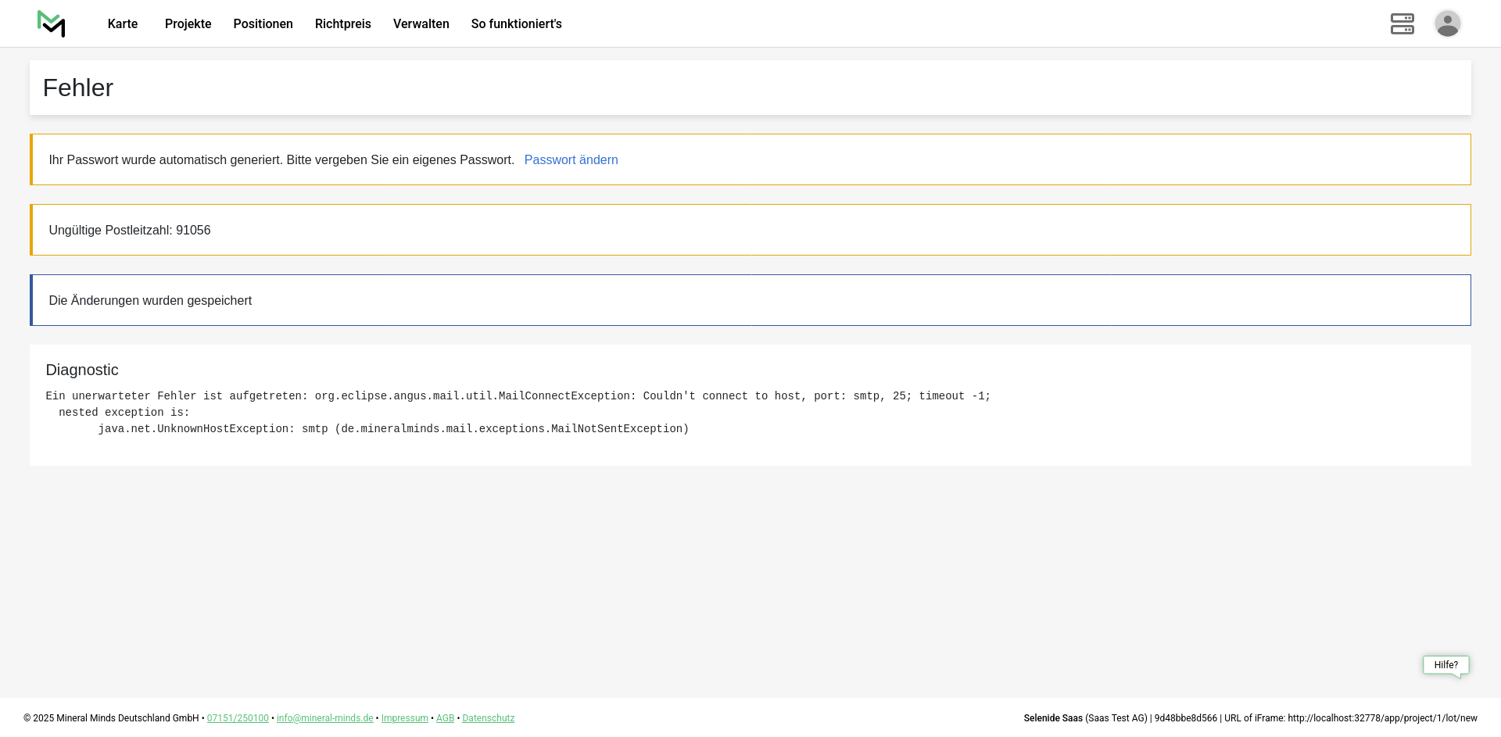The image size is (1501, 737).
Task: Click the Ungültige Postleitzahl warning message
Action: point(130,230)
